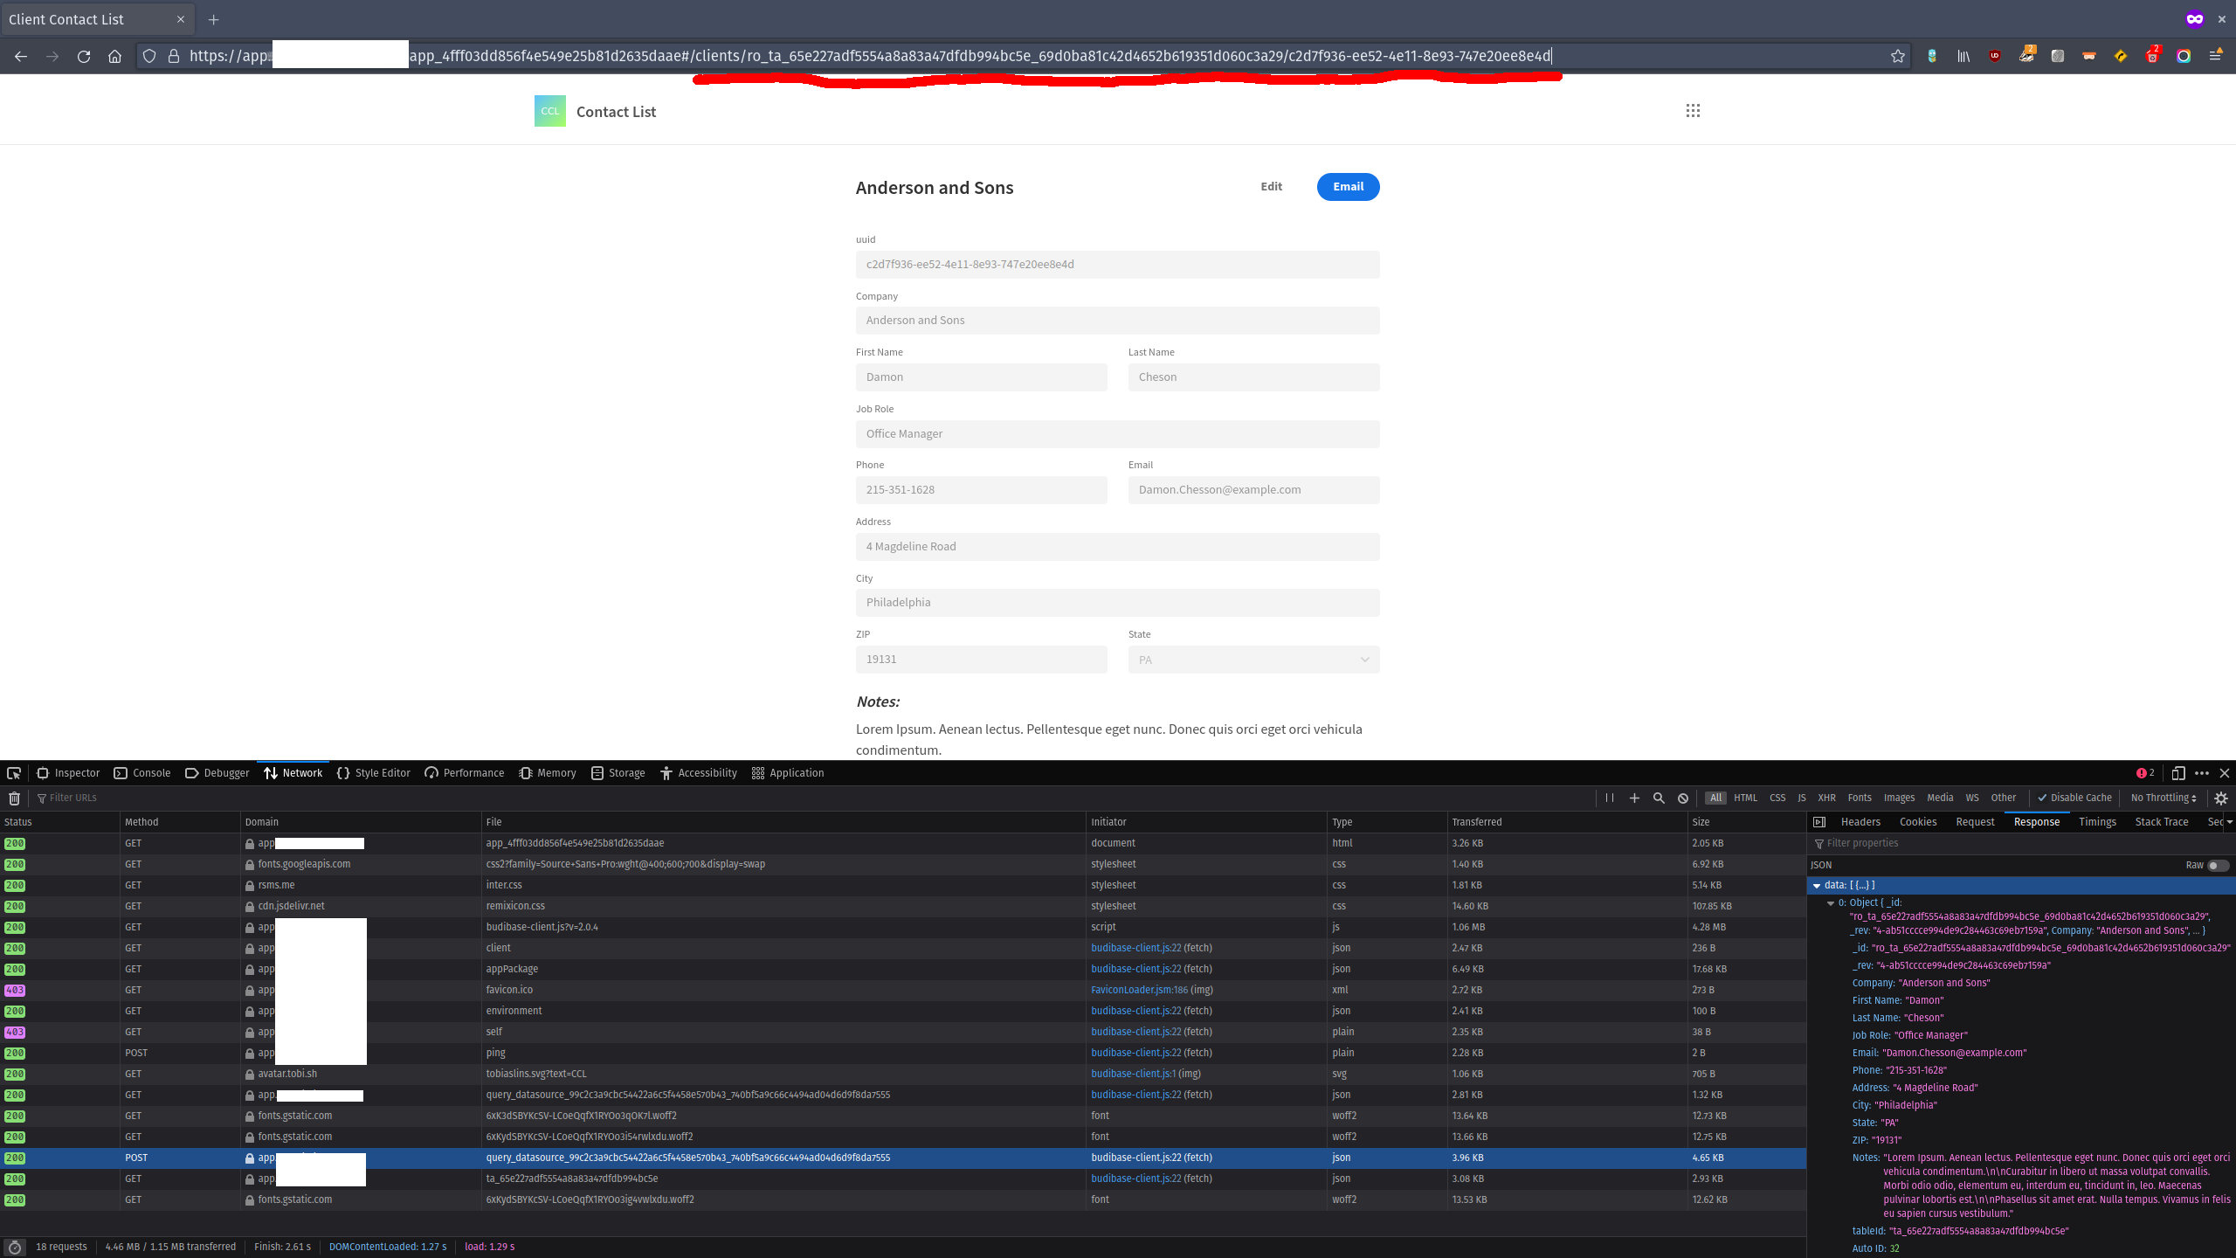Open the Firefox application menu
Screen dimensions: 2236x1258
click(x=2216, y=56)
